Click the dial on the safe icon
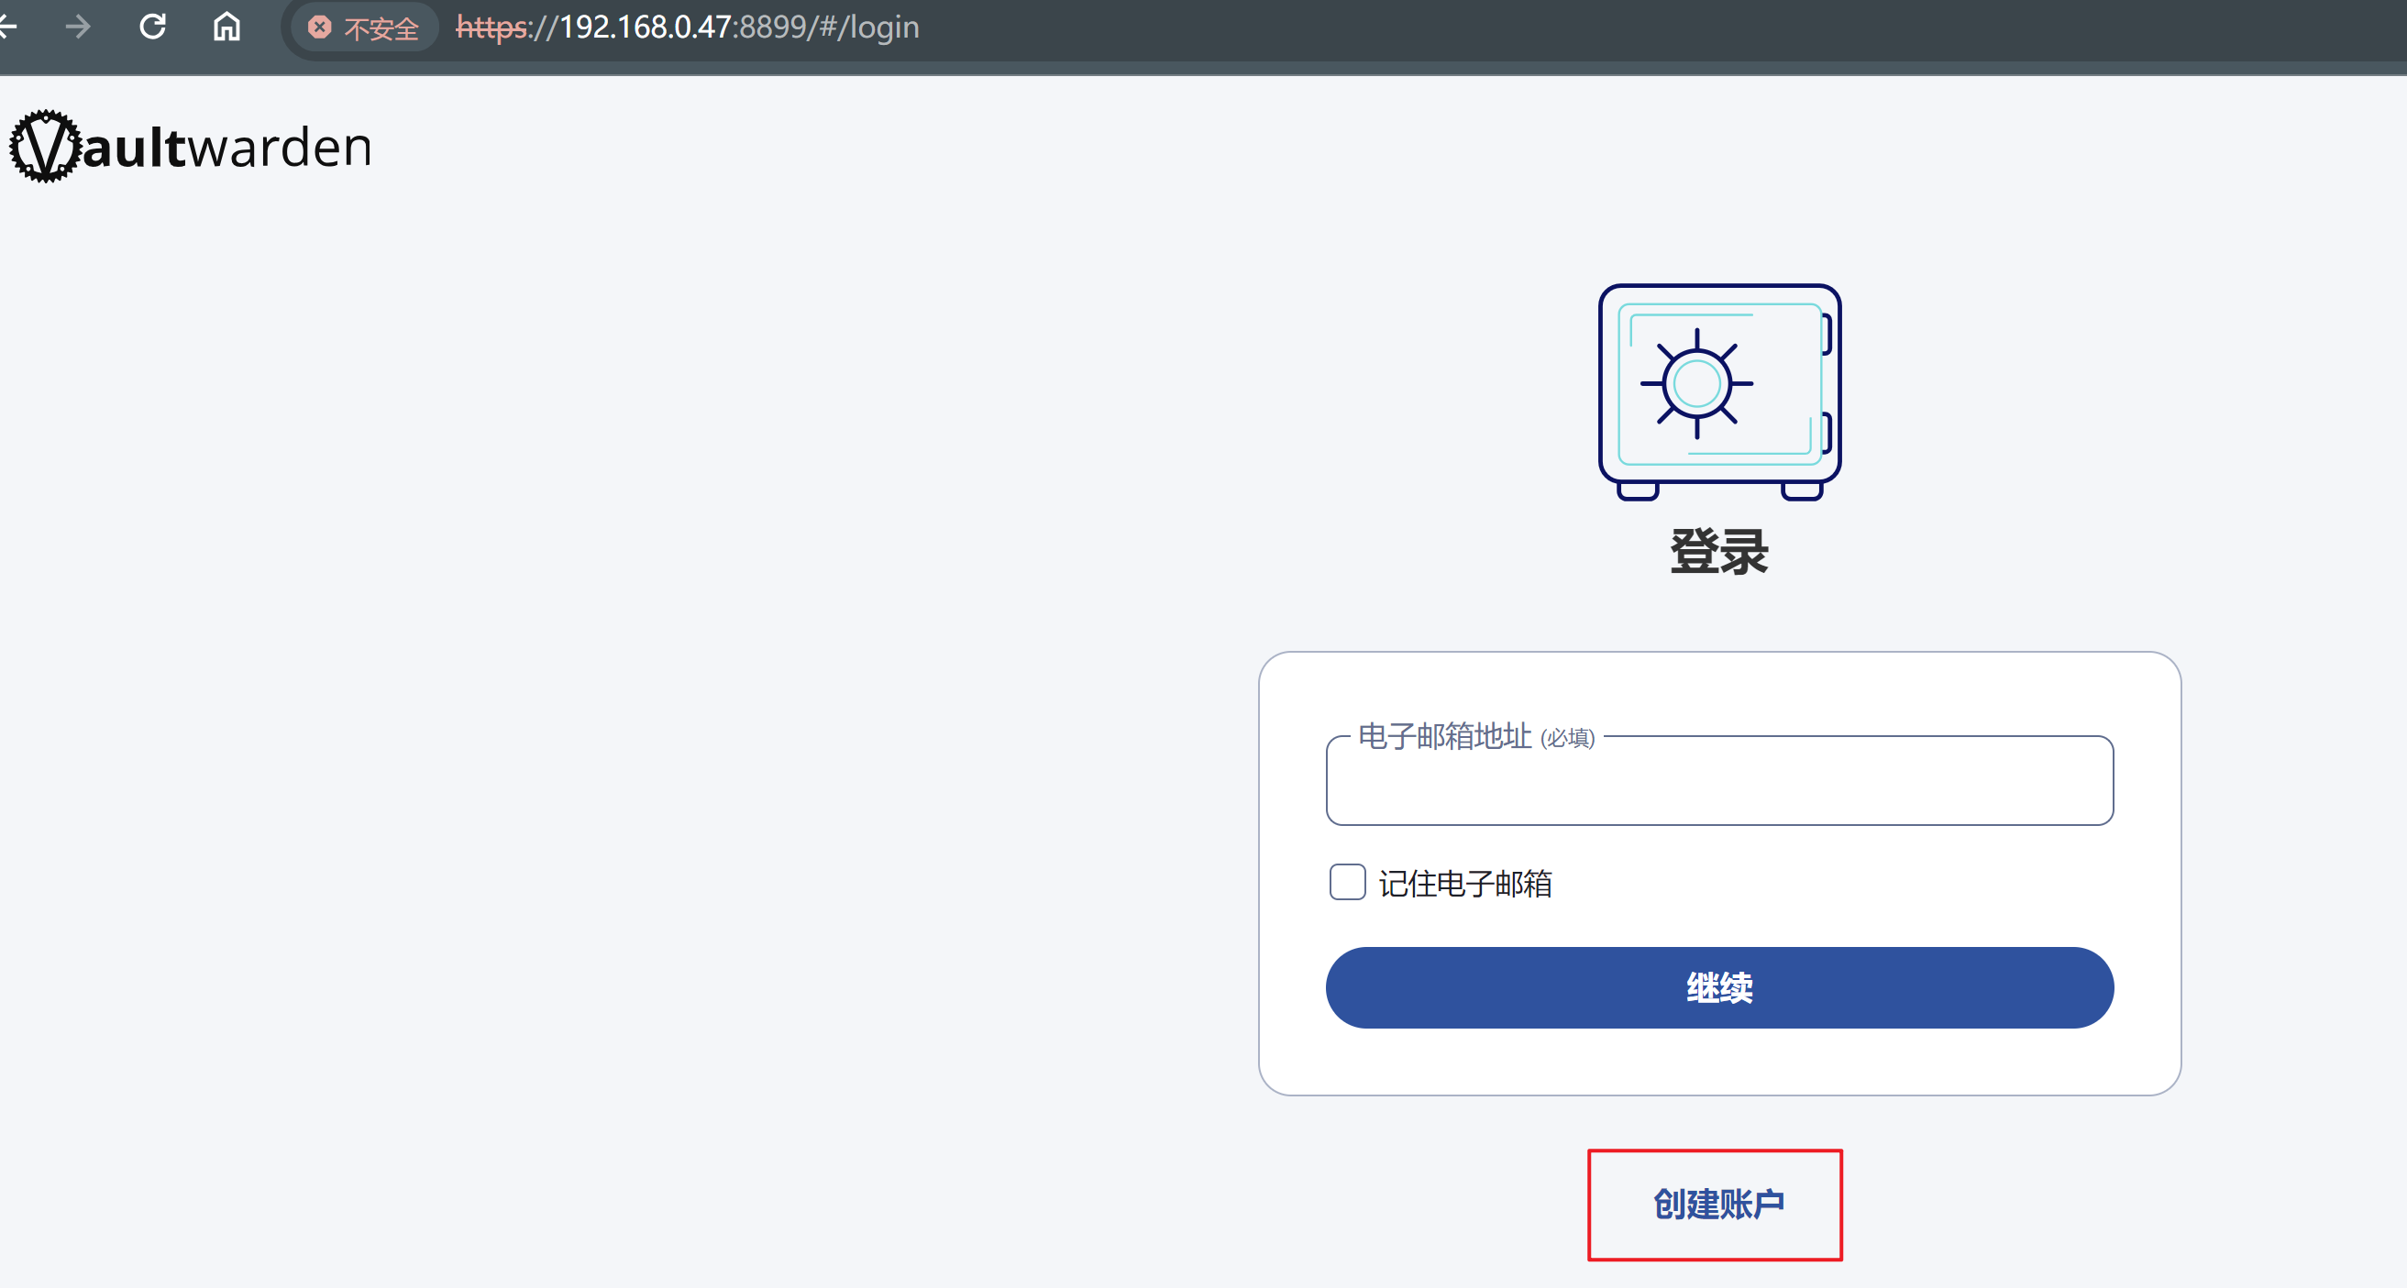Screen dimensions: 2407x1288 click(1697, 384)
